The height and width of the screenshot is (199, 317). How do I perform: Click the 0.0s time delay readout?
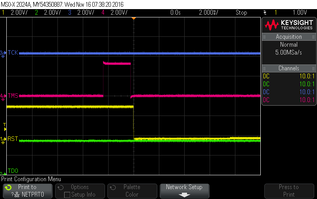tap(175, 13)
